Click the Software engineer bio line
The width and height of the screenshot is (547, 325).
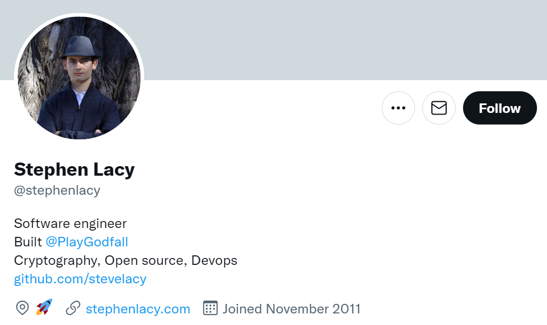click(x=70, y=224)
